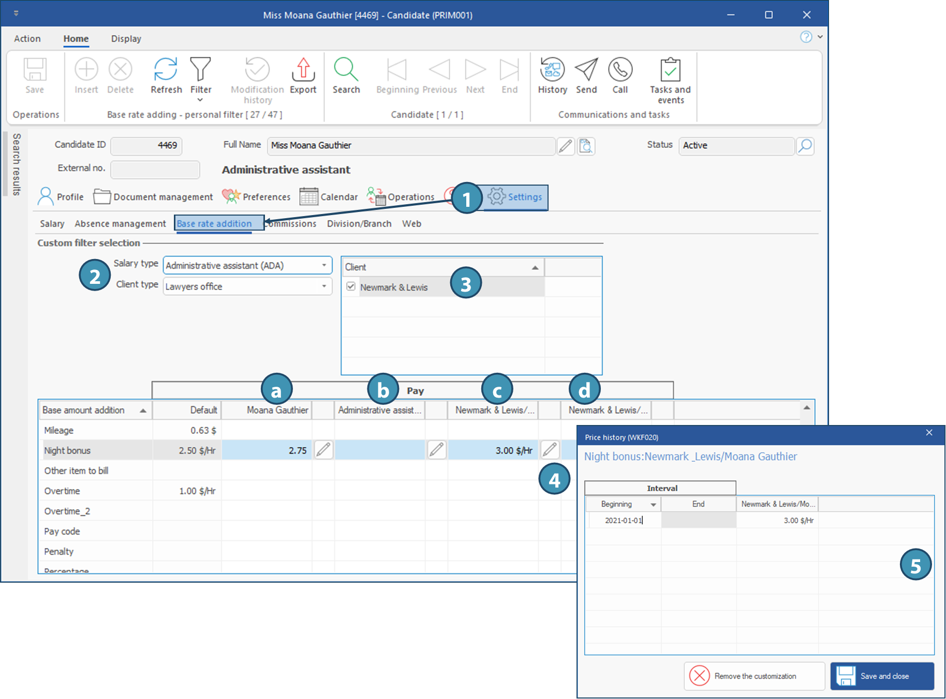946x699 pixels.
Task: Open the Absence management tab
Action: [120, 224]
